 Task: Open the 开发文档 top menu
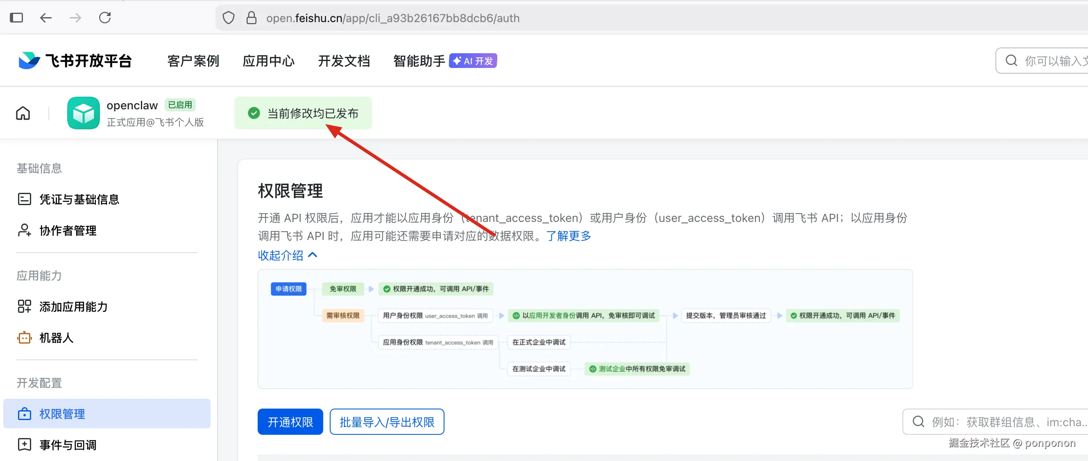coord(344,61)
